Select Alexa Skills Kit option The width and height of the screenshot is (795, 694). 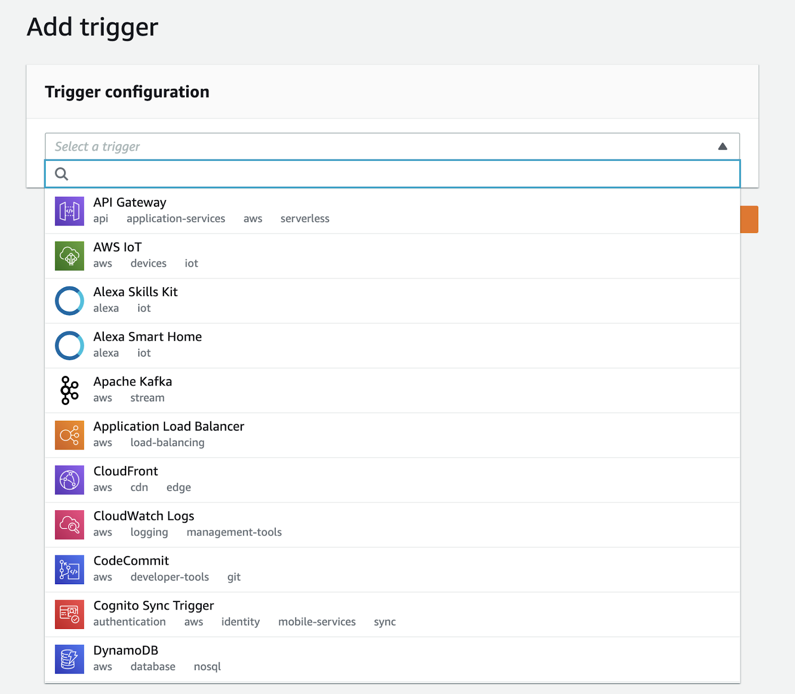point(392,301)
